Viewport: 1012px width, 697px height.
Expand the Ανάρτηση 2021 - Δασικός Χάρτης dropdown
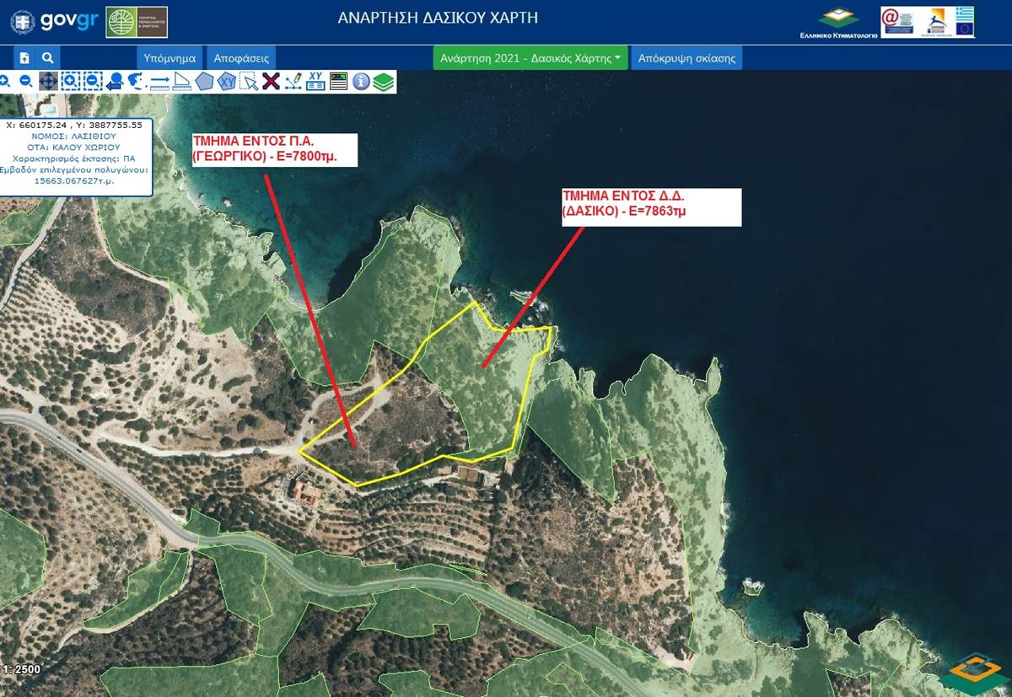tap(530, 58)
